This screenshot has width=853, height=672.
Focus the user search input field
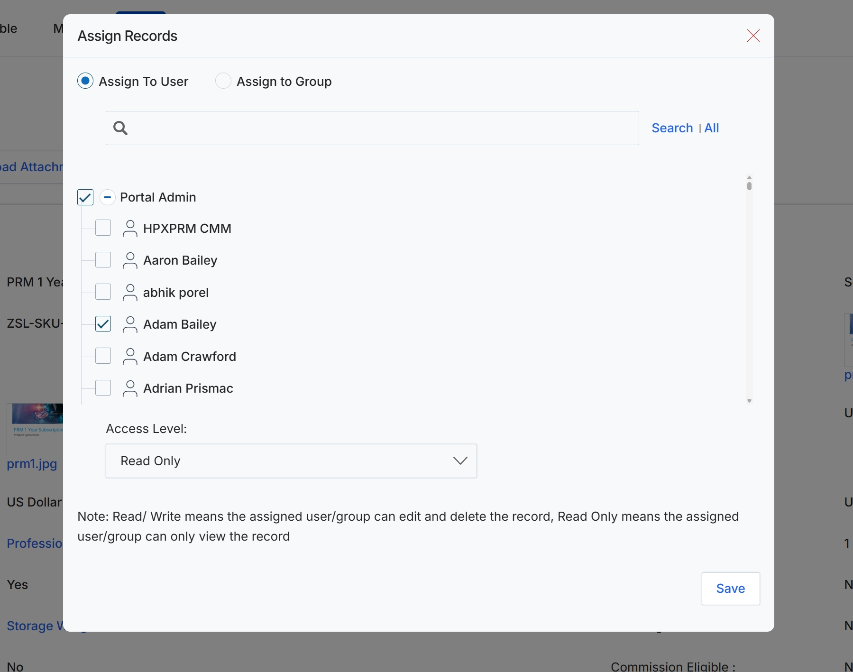pyautogui.click(x=372, y=128)
